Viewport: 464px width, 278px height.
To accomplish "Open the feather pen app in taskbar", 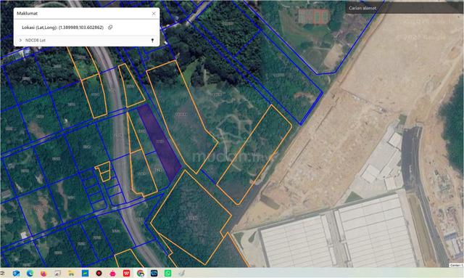I will [x=182, y=273].
